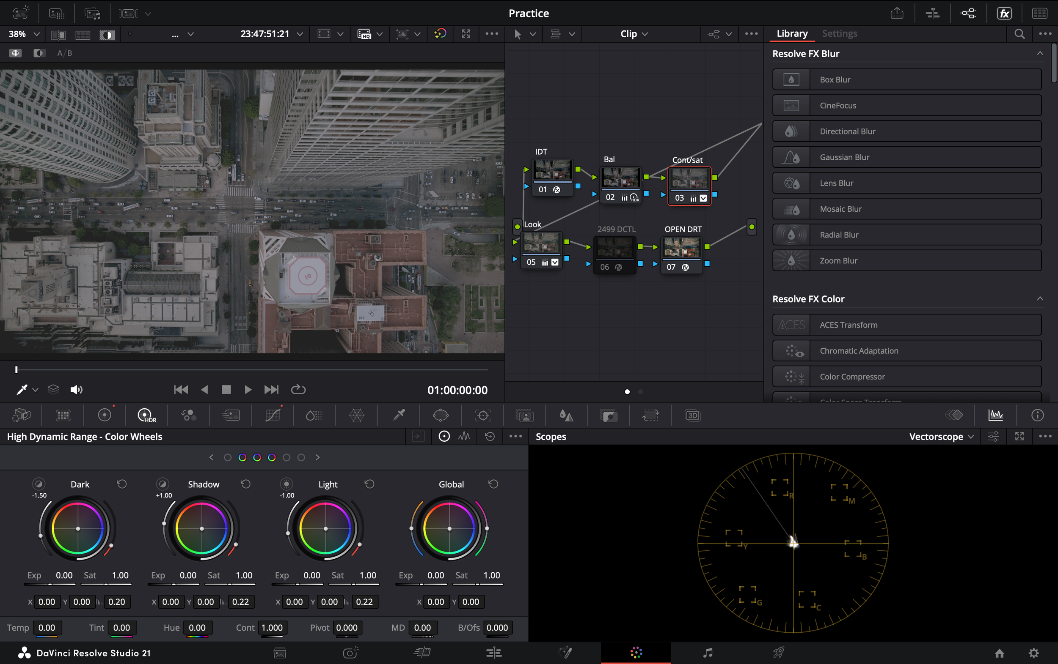
Task: Open the Power Window palette
Action: 441,415
